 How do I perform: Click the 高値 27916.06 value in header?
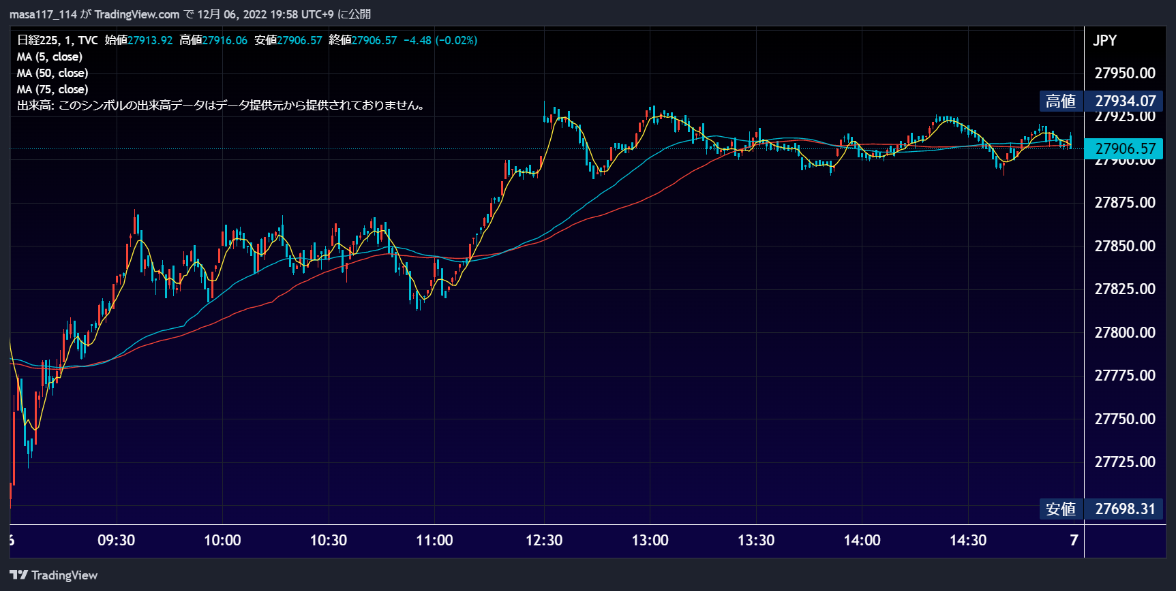[213, 40]
